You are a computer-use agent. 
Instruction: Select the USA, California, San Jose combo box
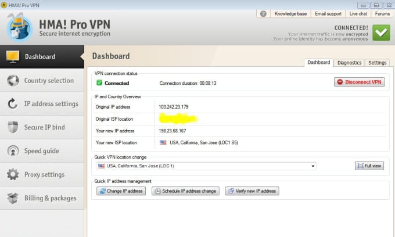click(x=206, y=166)
